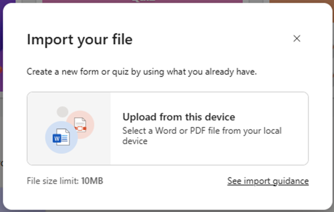Open the See import guidance link
This screenshot has height=212, width=334.
(268, 181)
